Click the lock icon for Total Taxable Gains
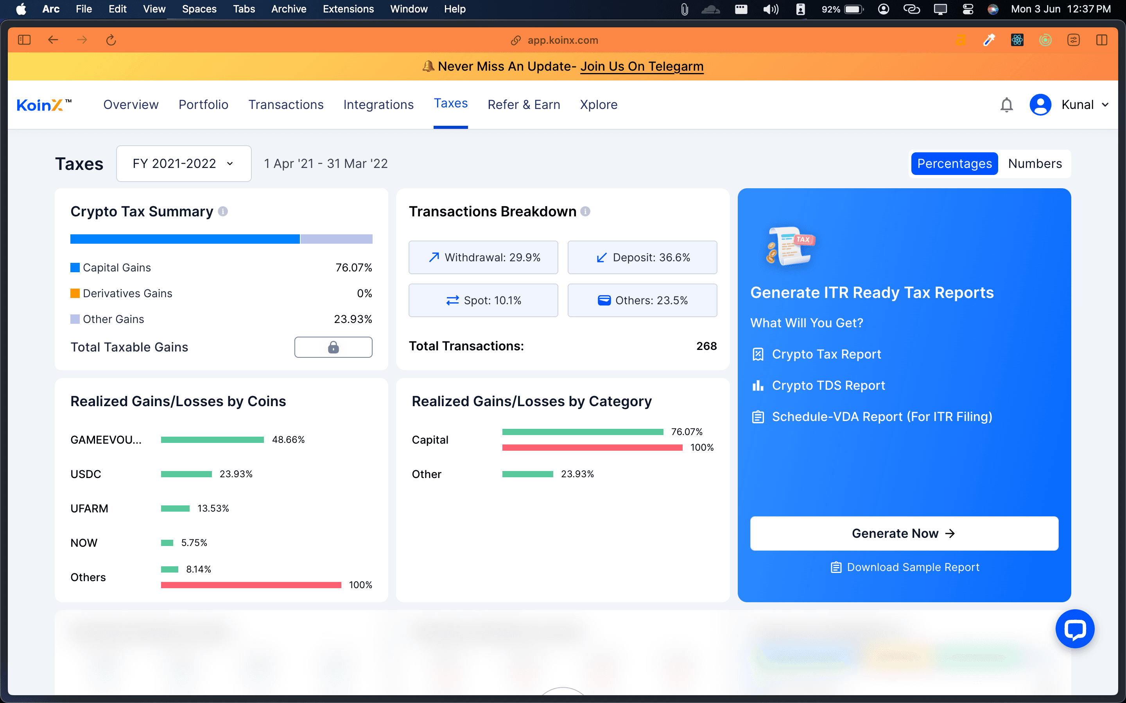This screenshot has width=1126, height=703. pyautogui.click(x=333, y=347)
